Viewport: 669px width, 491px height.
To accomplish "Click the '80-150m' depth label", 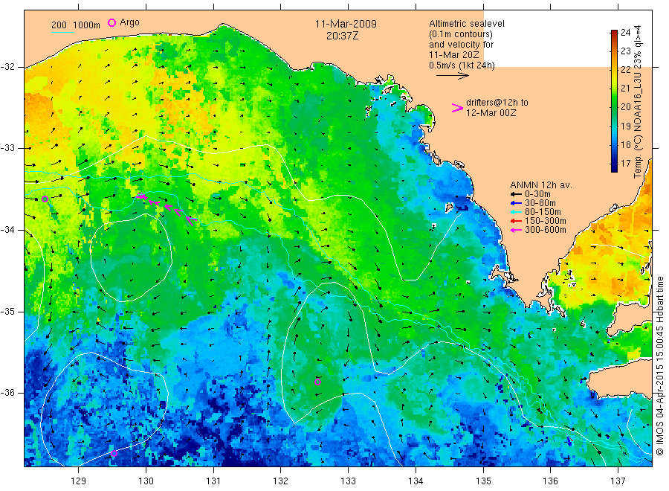I will (x=543, y=212).
